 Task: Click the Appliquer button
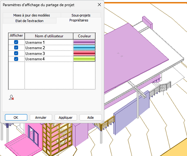[x=65, y=118]
